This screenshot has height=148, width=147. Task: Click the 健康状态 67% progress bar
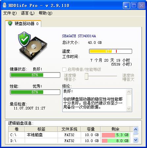click(x=35, y=75)
